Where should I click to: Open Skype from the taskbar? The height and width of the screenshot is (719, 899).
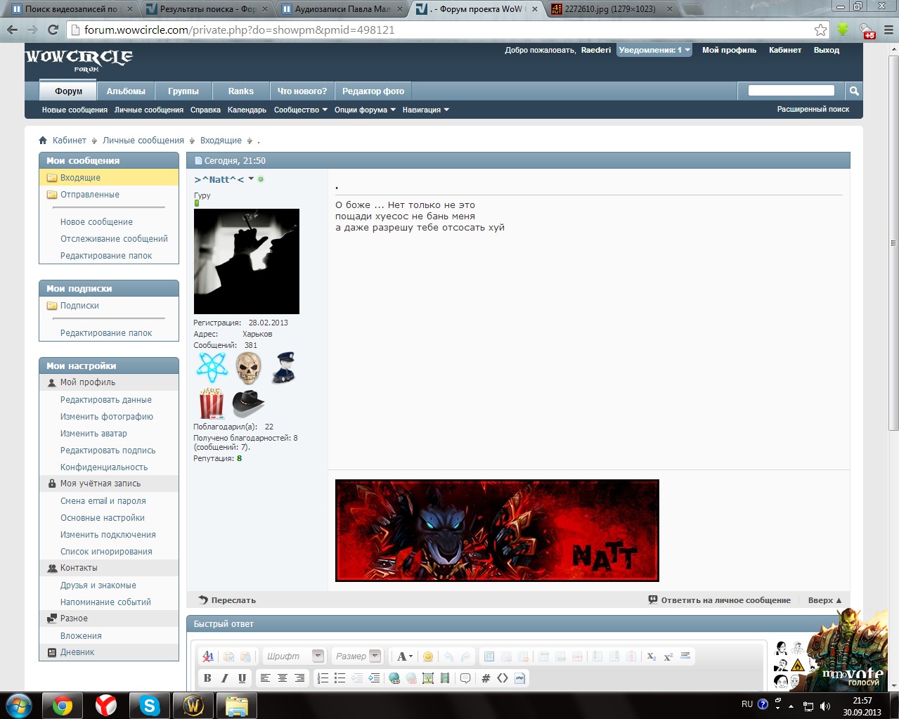pos(150,705)
